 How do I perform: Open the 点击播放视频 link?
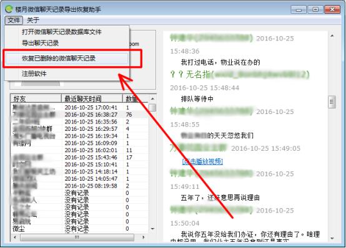(x=202, y=161)
